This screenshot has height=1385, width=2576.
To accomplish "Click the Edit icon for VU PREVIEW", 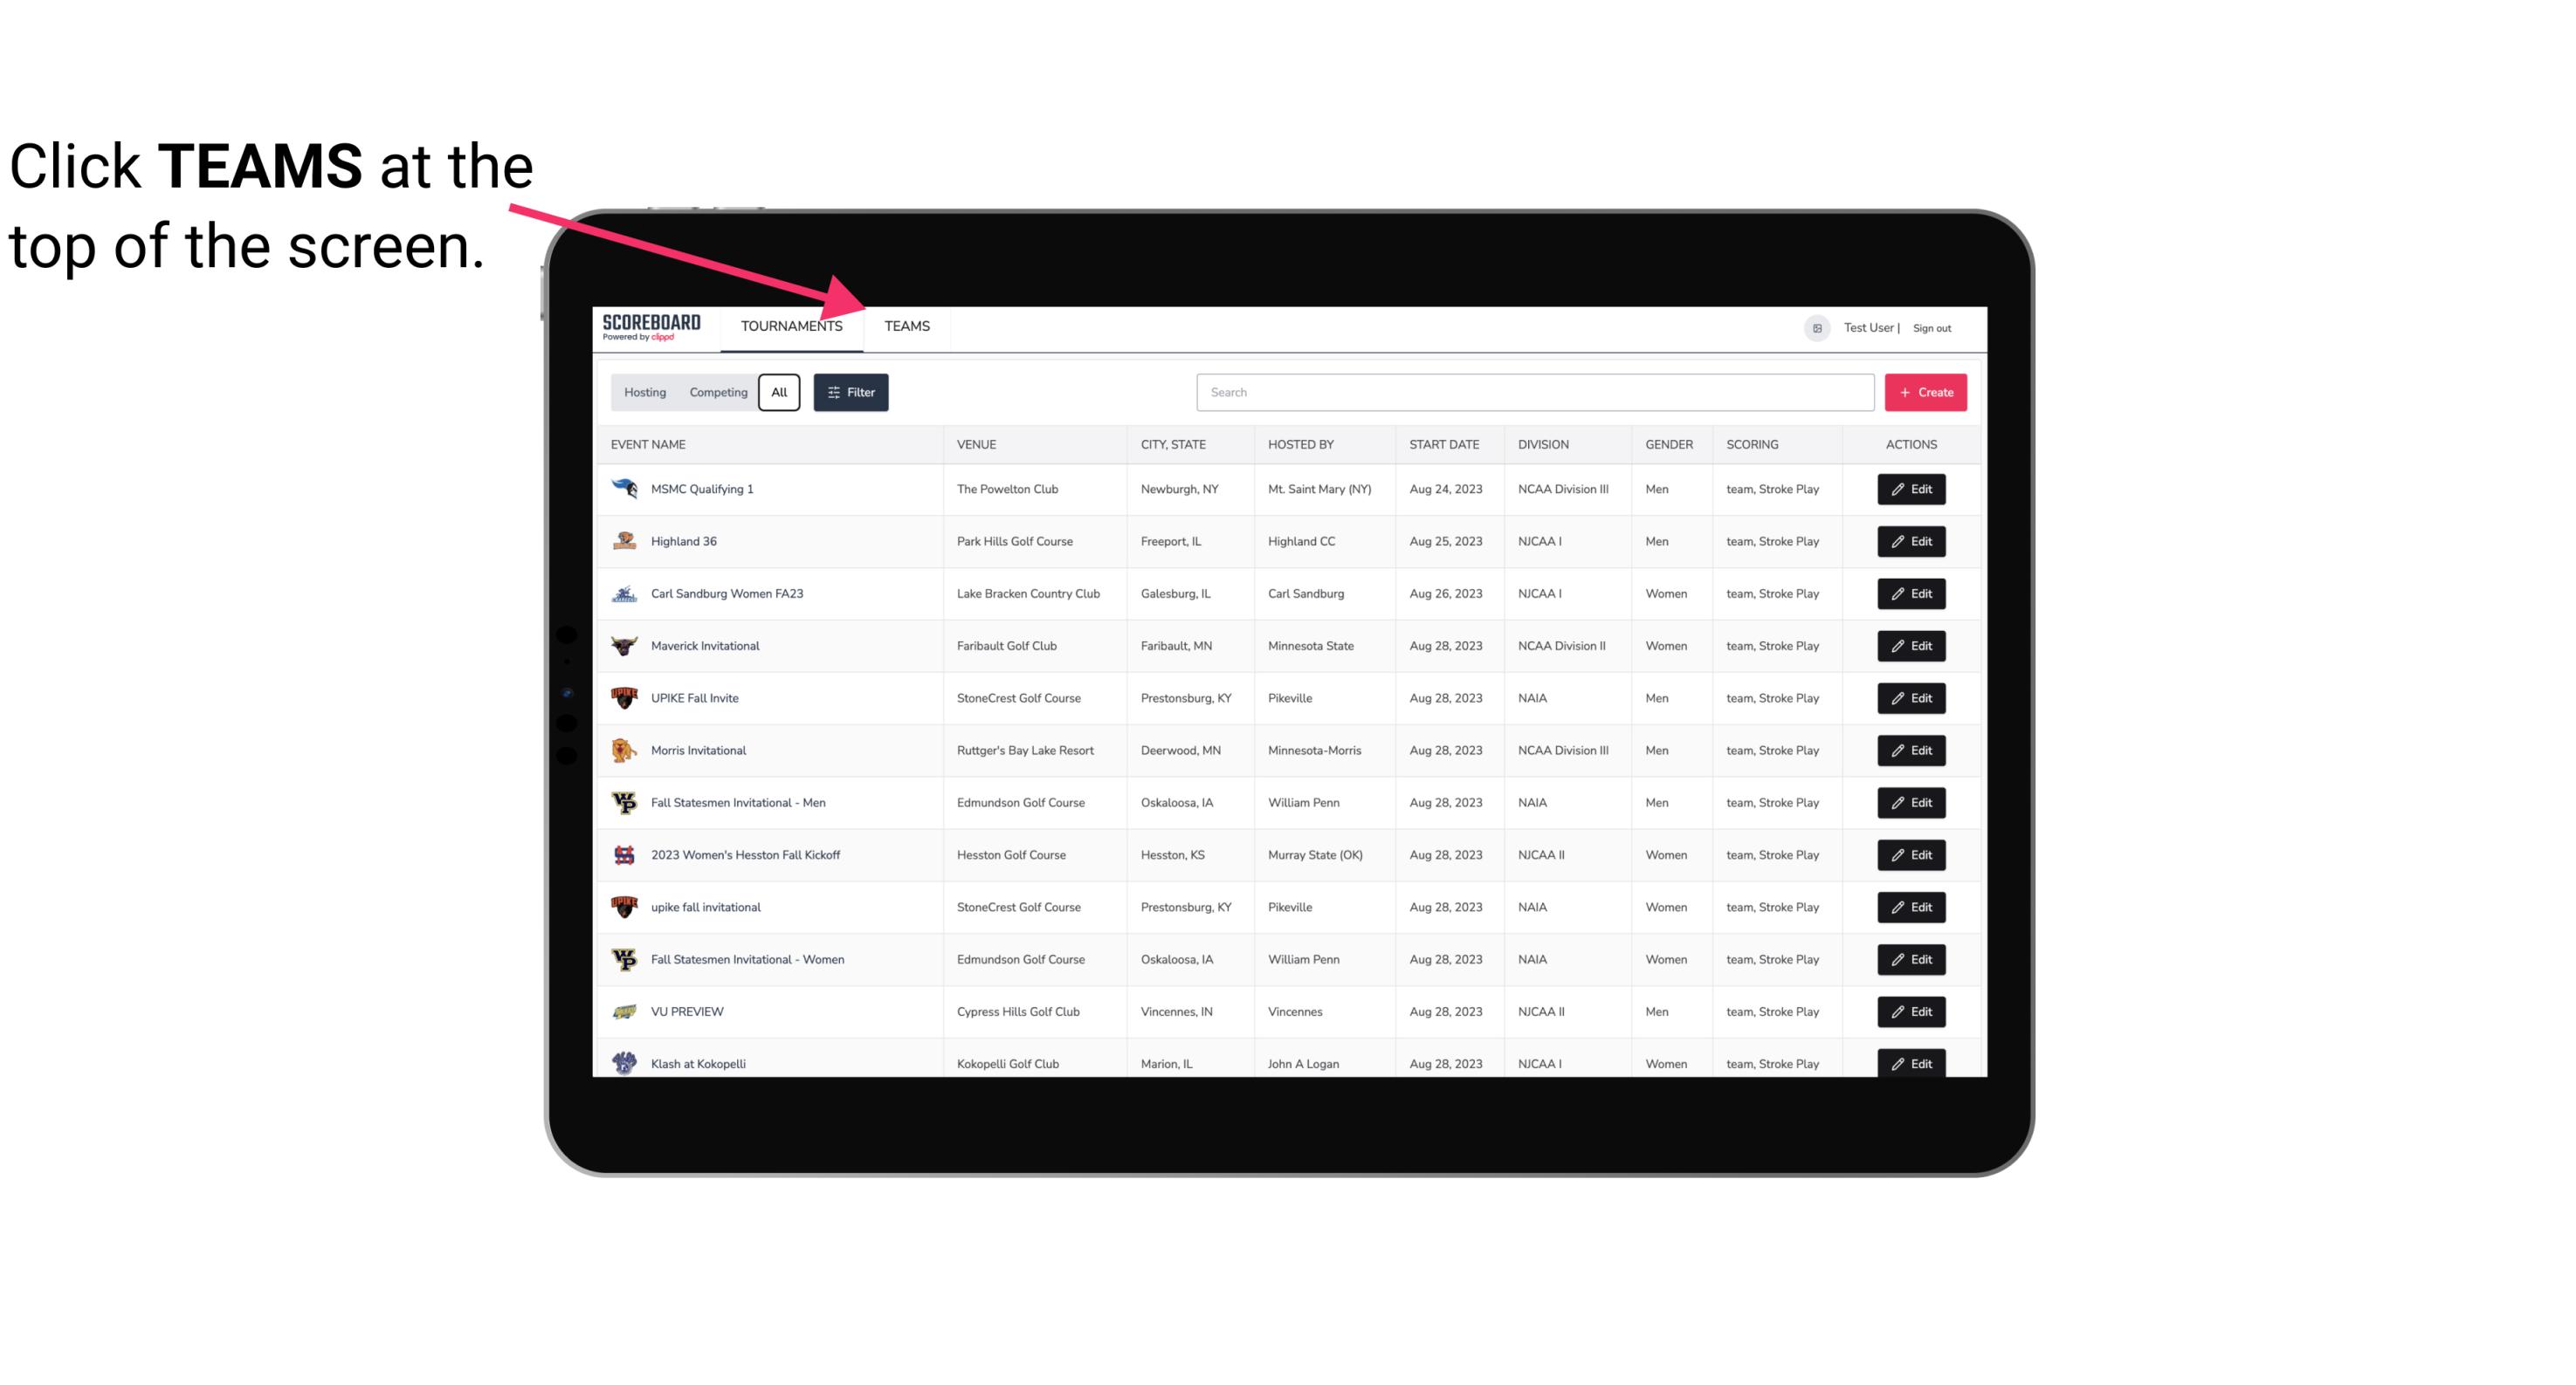I will (x=1912, y=1011).
